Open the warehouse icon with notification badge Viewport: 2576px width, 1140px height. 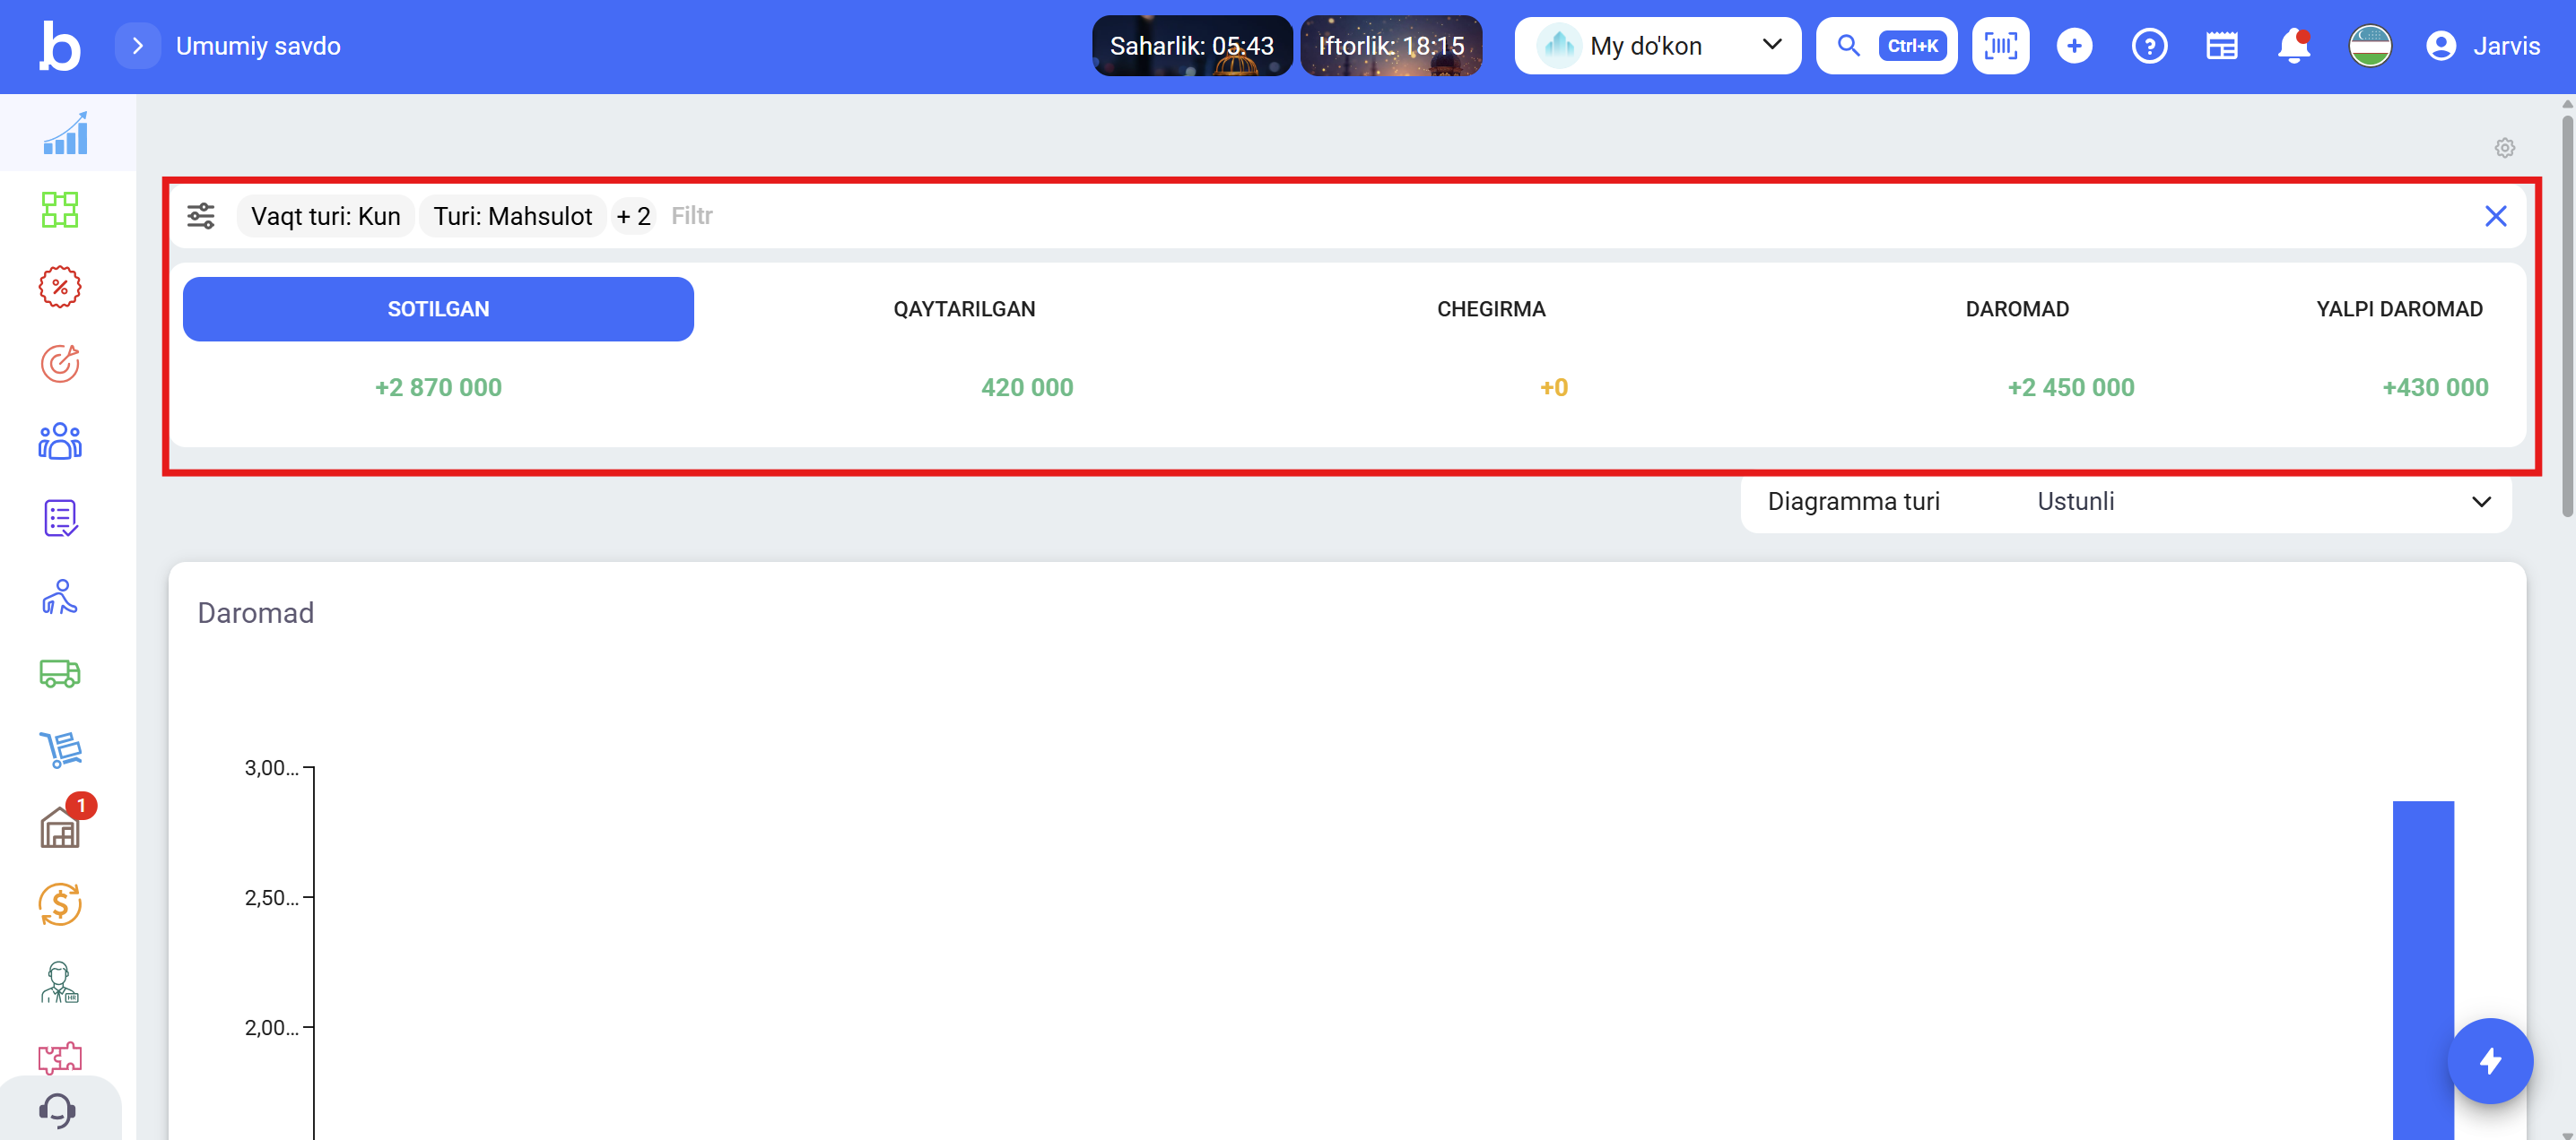(x=60, y=827)
